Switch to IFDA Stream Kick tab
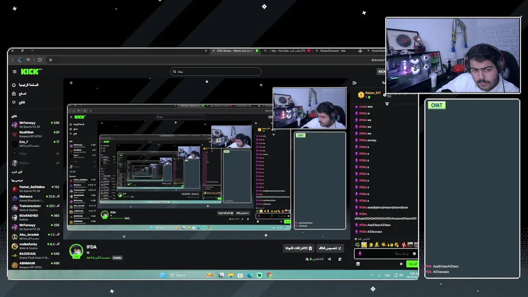 pyautogui.click(x=236, y=51)
